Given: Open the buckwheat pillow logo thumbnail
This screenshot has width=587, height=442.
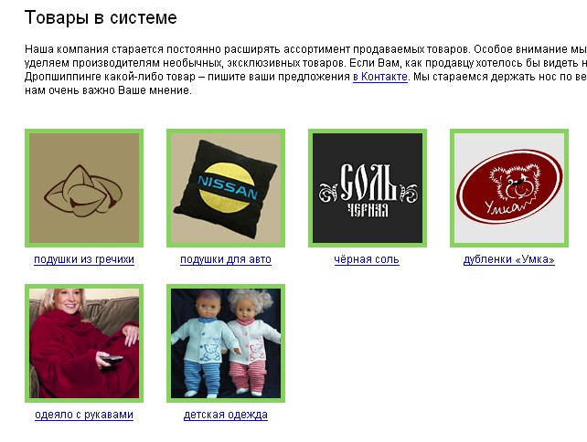Looking at the screenshot, I should (84, 188).
